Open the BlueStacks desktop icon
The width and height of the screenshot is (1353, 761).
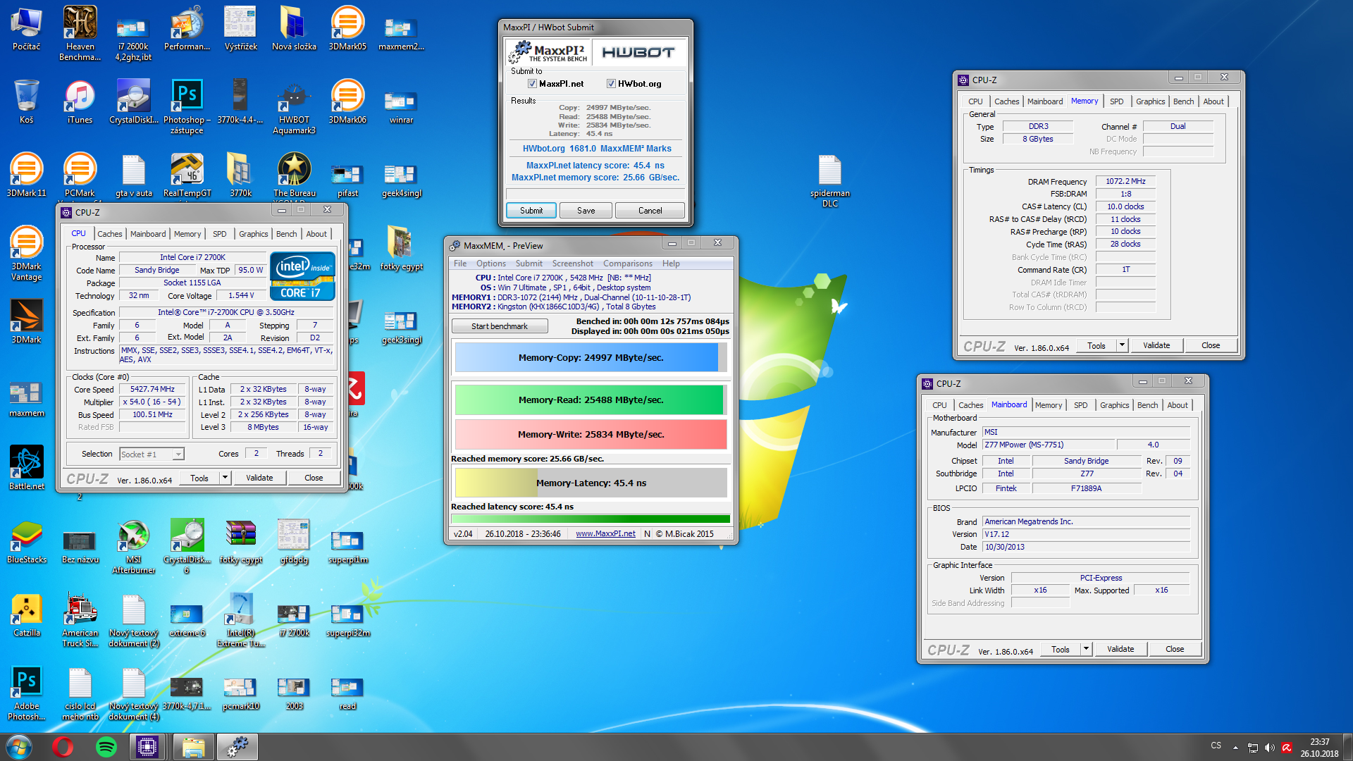(26, 541)
